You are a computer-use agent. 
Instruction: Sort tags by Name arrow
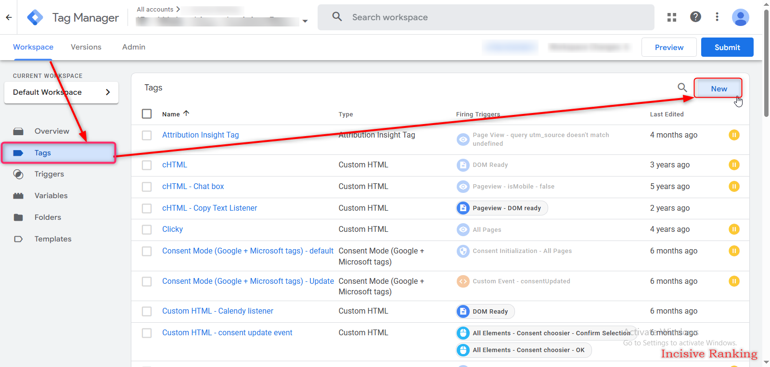186,114
